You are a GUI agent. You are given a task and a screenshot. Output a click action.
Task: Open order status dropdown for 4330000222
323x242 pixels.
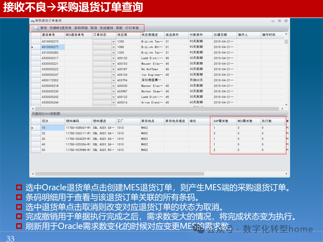coord(113,69)
